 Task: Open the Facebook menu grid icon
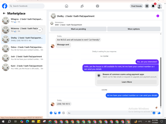coord(147,6)
